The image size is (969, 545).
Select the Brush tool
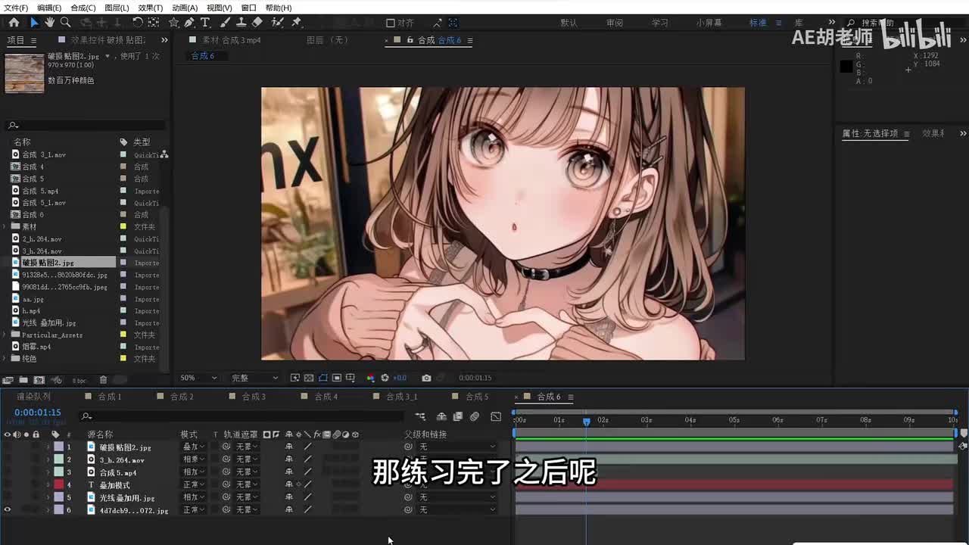point(226,23)
